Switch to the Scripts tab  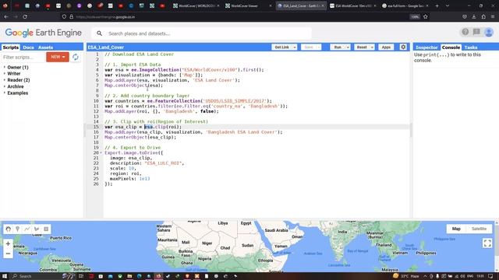click(x=10, y=47)
